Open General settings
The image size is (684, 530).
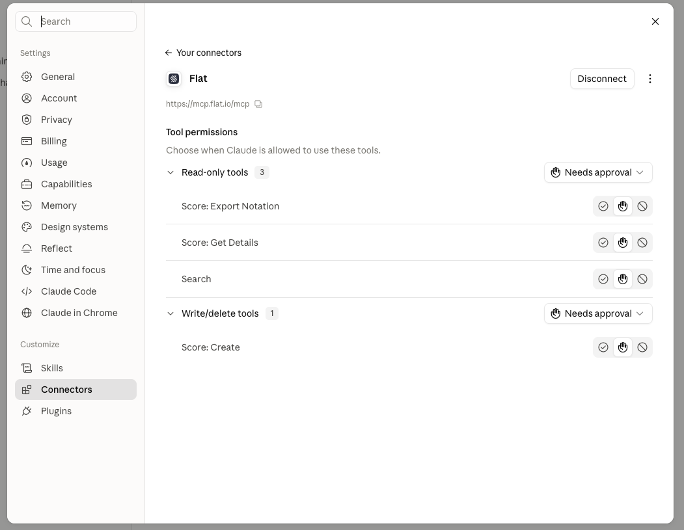click(76, 77)
